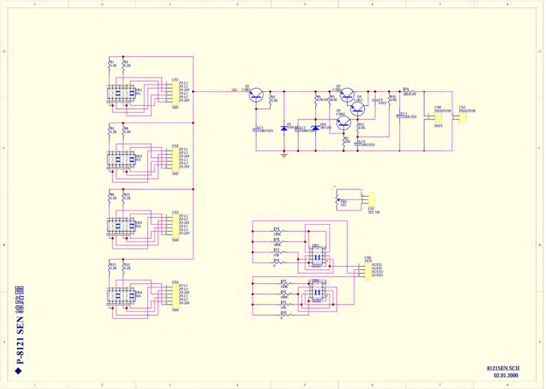
Task: Select the R19 220K resistor
Action: coord(277,232)
